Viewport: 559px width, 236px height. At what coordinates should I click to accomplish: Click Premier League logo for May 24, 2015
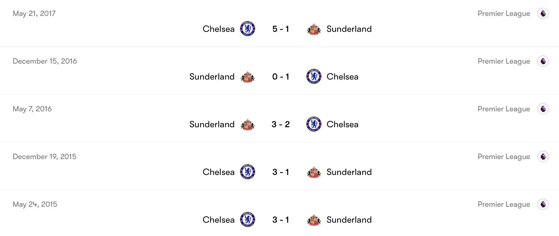point(543,204)
